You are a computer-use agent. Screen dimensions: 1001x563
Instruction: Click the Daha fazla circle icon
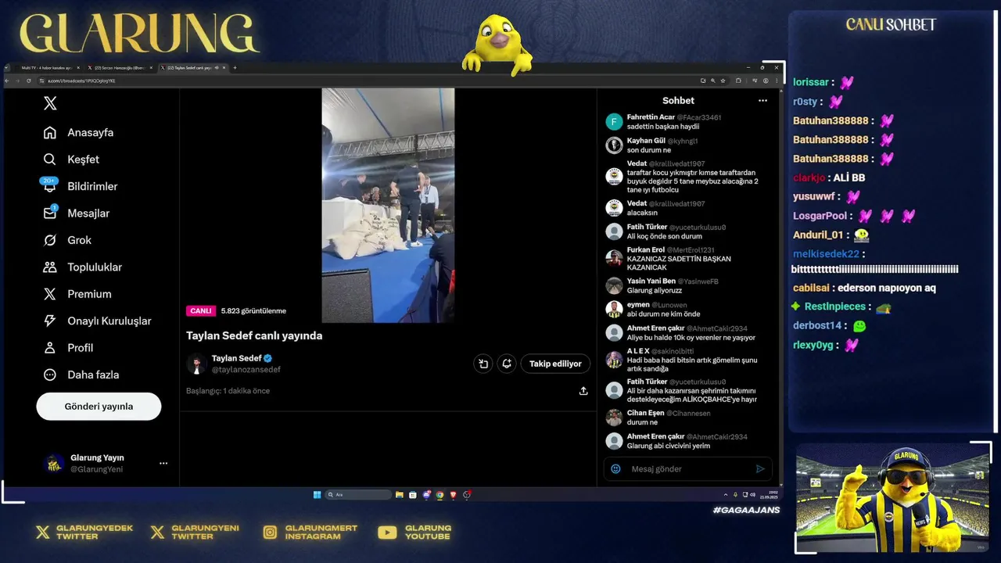pyautogui.click(x=50, y=375)
